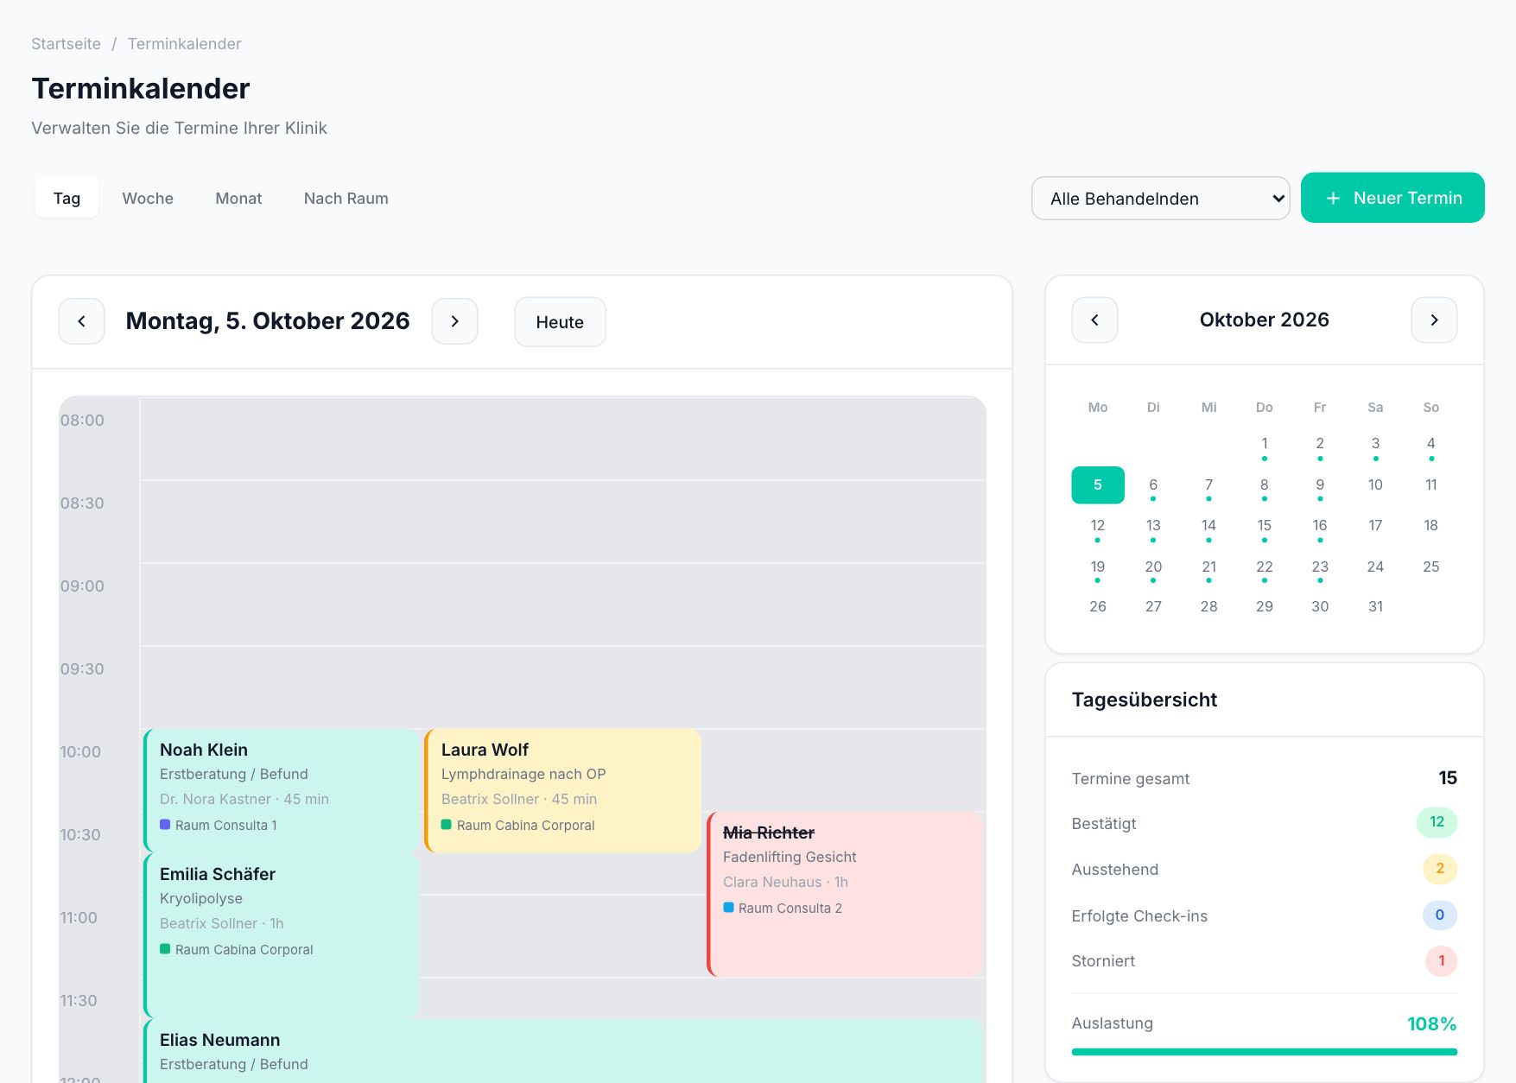Select October 23 in the mini calendar

[1320, 567]
